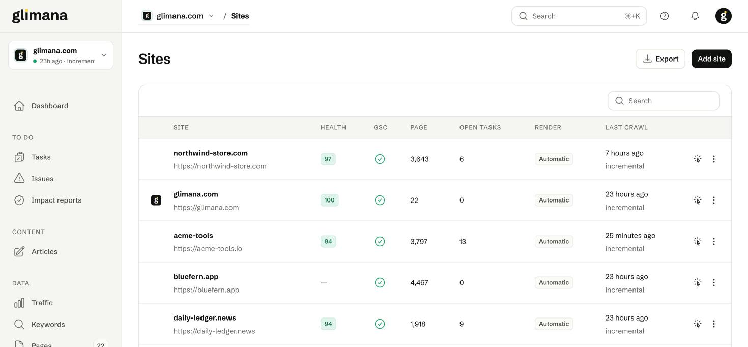This screenshot has height=347, width=748.
Task: Click GSC check icon for northwind-store.com
Action: click(380, 159)
